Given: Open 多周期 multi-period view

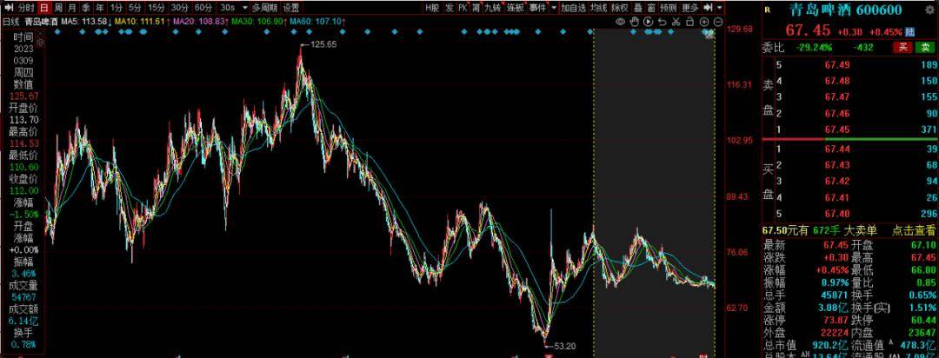Looking at the screenshot, I should click(x=264, y=8).
